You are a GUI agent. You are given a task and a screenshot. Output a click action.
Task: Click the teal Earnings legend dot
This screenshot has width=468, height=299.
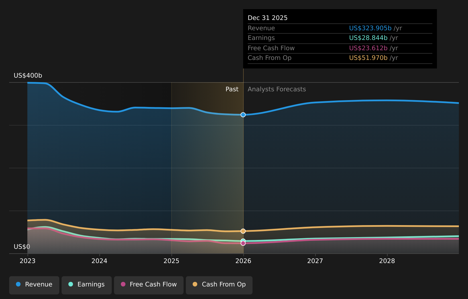(x=70, y=284)
